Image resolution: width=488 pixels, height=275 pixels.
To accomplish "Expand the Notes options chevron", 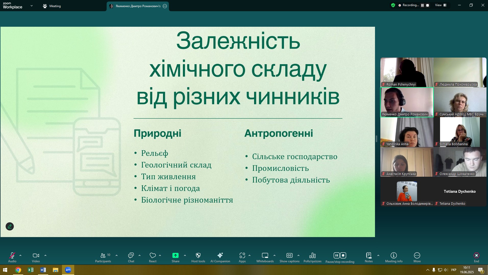I will point(378,255).
